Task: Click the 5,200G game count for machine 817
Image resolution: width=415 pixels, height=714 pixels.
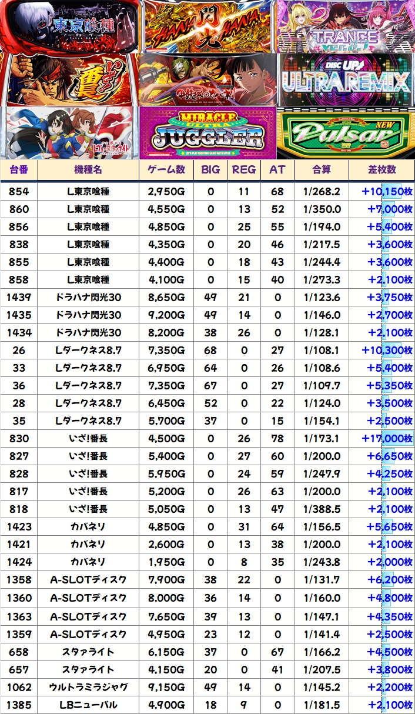Action: pyautogui.click(x=166, y=491)
